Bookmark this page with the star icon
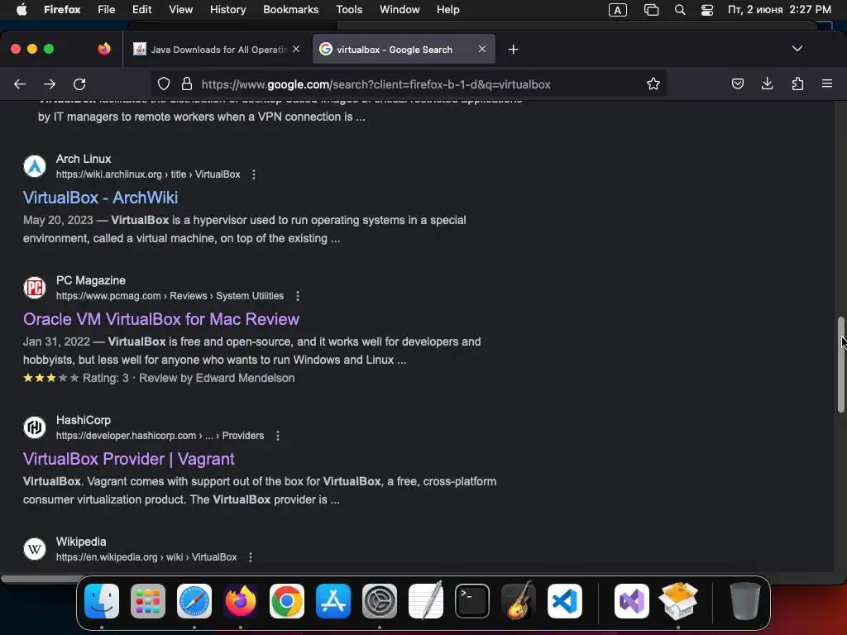 (x=653, y=84)
